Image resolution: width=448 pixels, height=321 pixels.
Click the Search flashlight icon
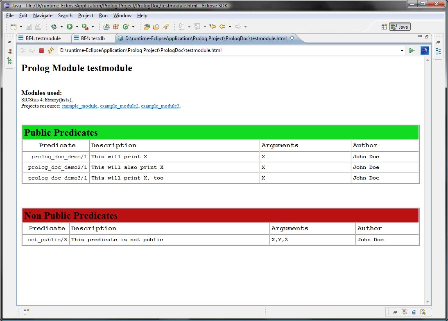166,27
